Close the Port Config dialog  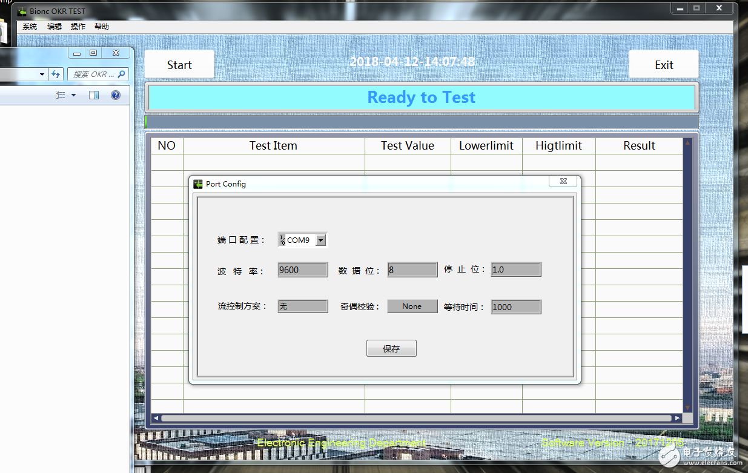(x=563, y=182)
